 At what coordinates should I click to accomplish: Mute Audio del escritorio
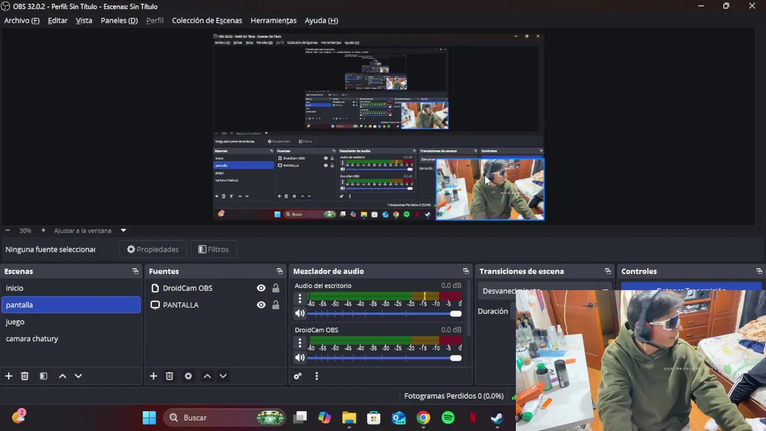[x=300, y=314]
